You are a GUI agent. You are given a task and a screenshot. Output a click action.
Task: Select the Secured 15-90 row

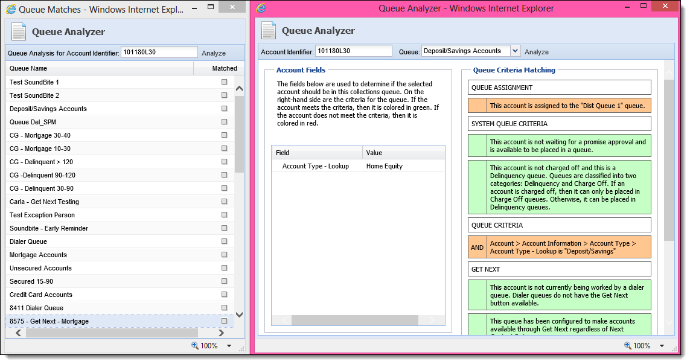click(120, 281)
